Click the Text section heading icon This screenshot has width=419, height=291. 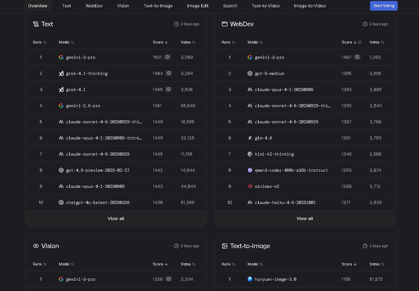pos(36,24)
